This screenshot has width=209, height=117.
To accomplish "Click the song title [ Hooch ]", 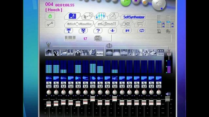I will point(54,10).
